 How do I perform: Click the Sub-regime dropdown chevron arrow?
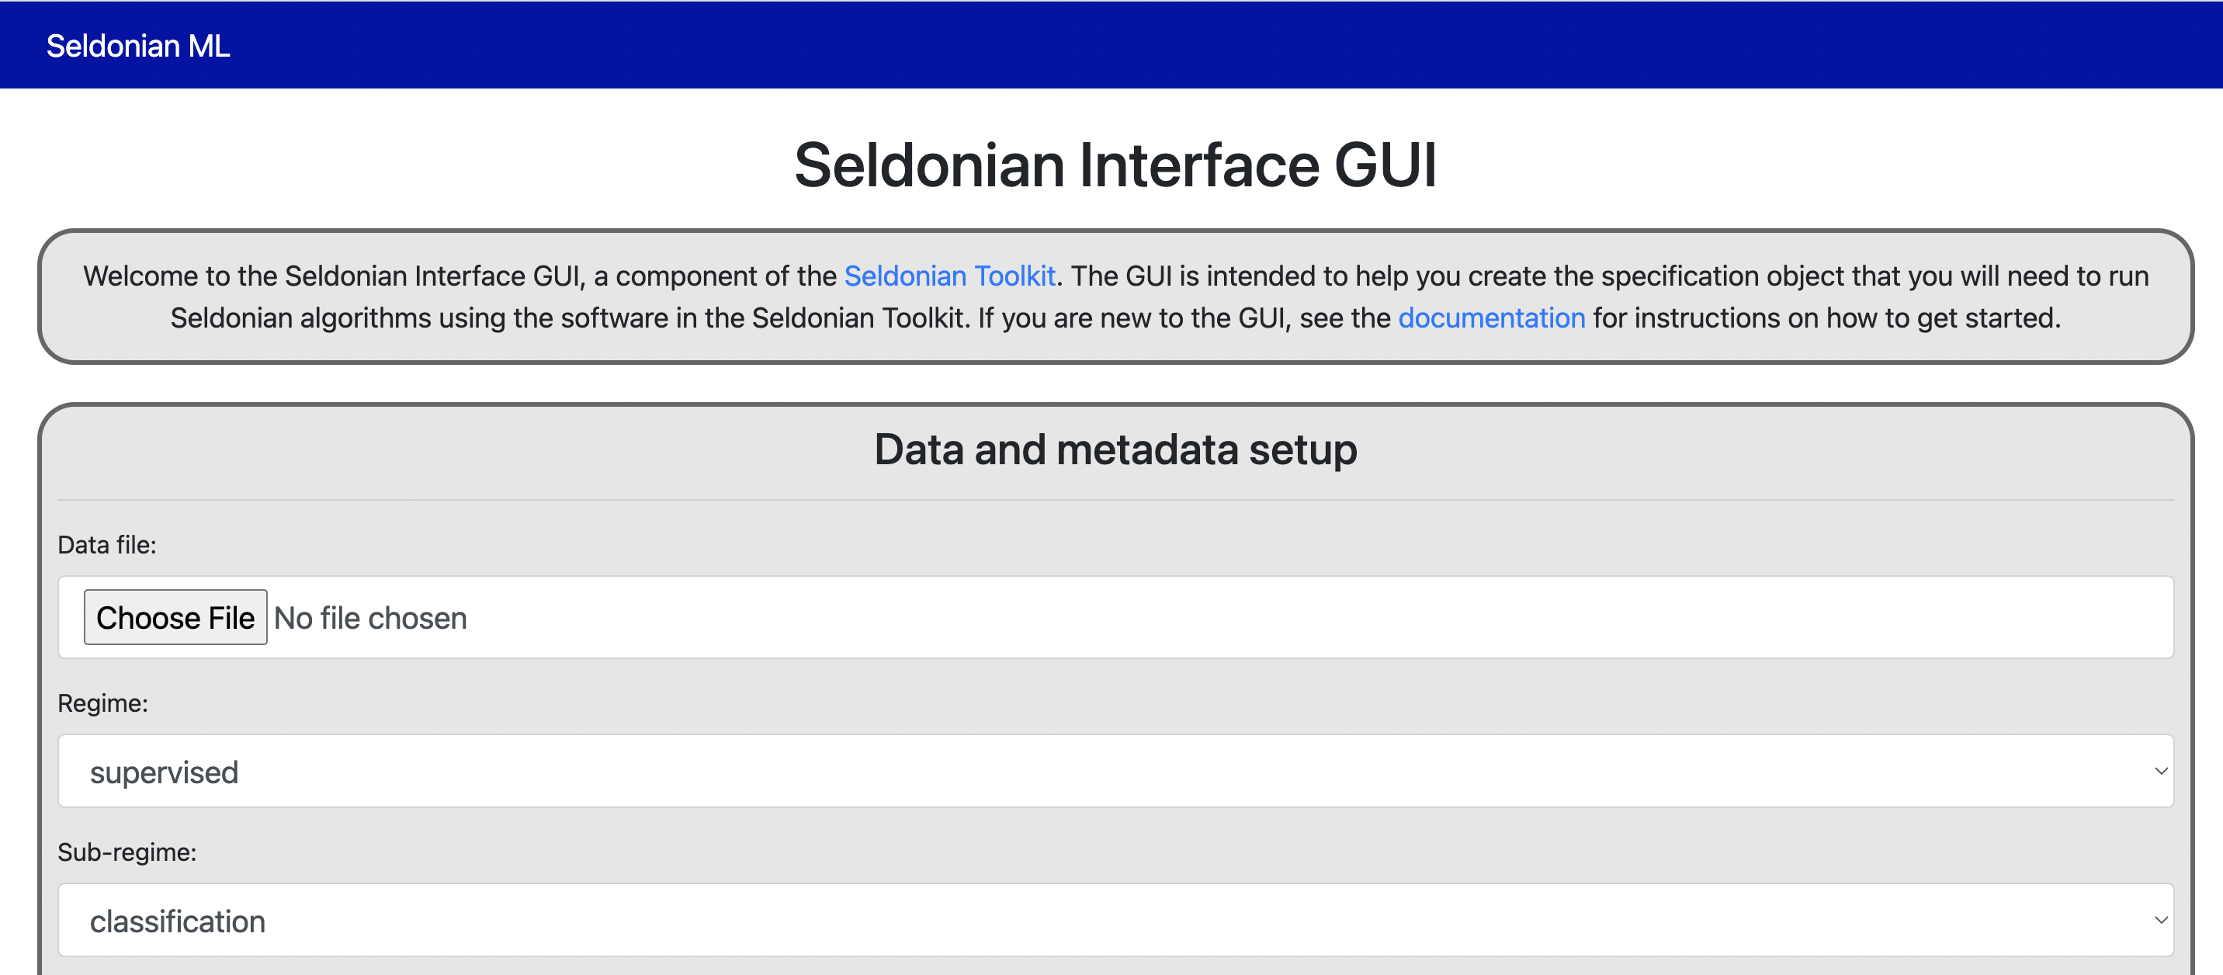[2160, 921]
